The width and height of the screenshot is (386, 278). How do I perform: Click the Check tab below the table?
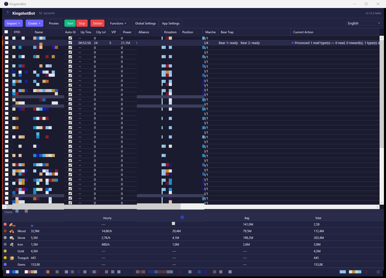click(x=8, y=212)
